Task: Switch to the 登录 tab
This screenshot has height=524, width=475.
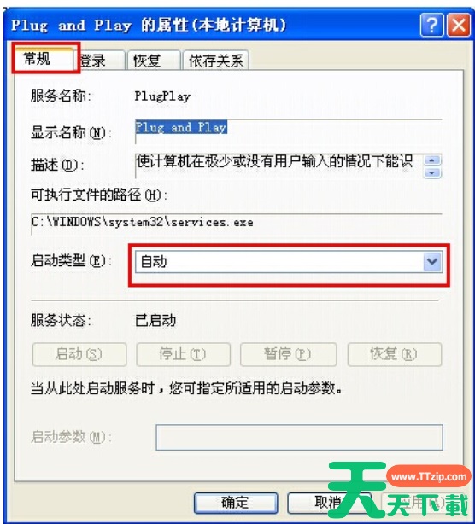Action: click(99, 61)
